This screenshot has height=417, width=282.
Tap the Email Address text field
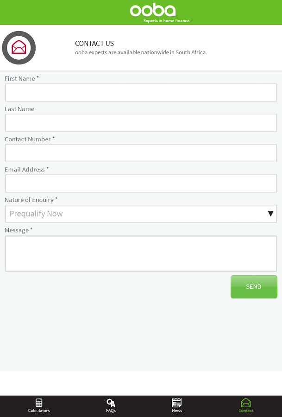[x=141, y=183]
